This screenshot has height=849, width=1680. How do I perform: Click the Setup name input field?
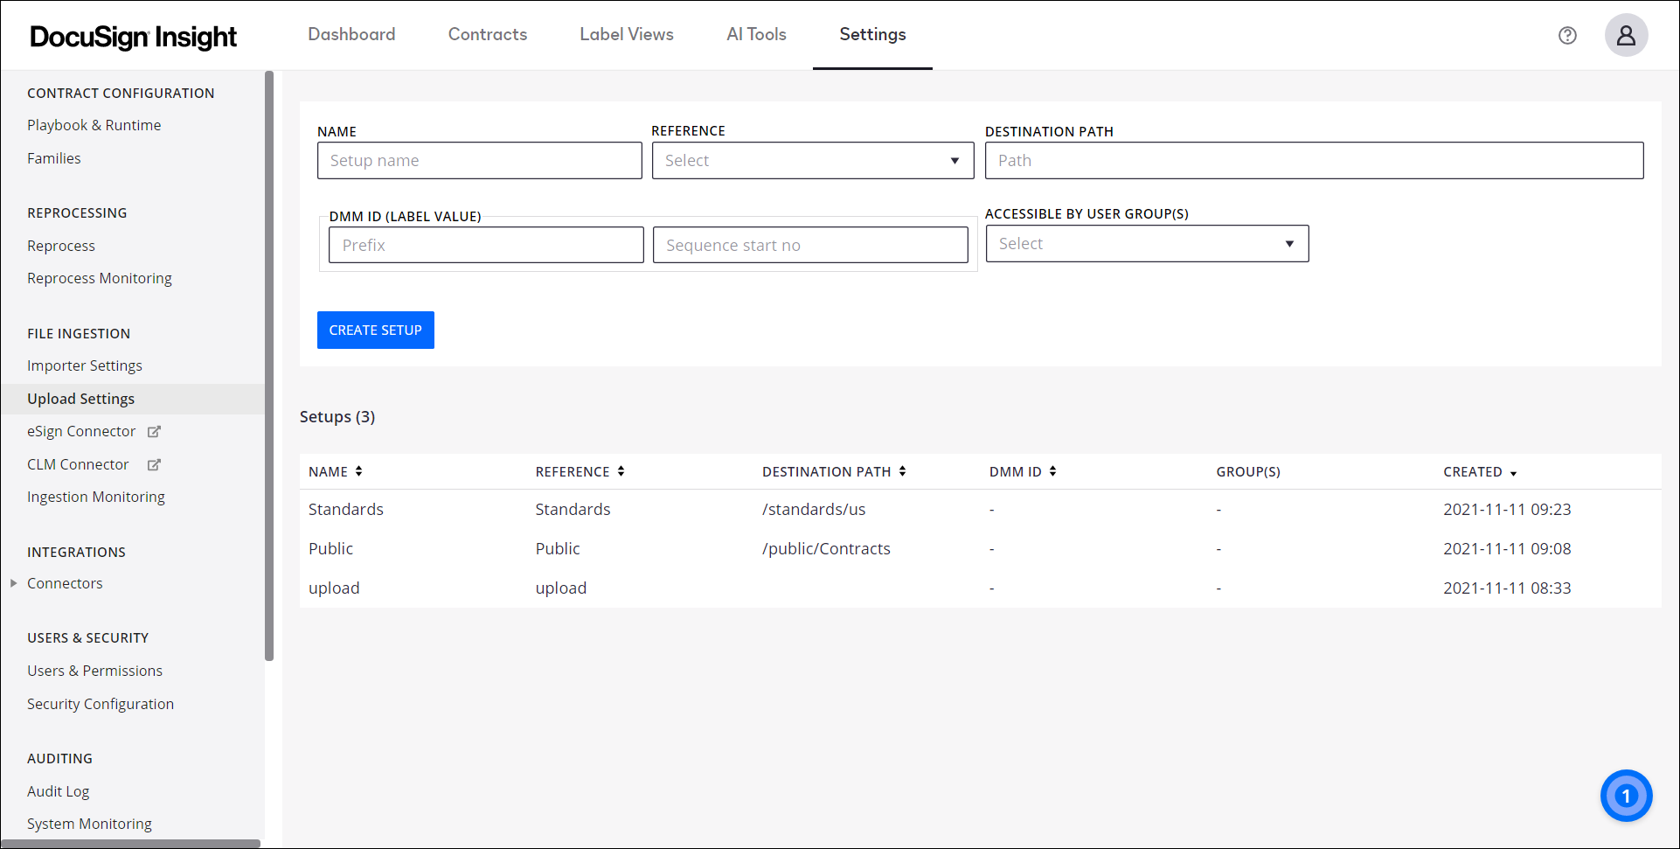pyautogui.click(x=479, y=160)
